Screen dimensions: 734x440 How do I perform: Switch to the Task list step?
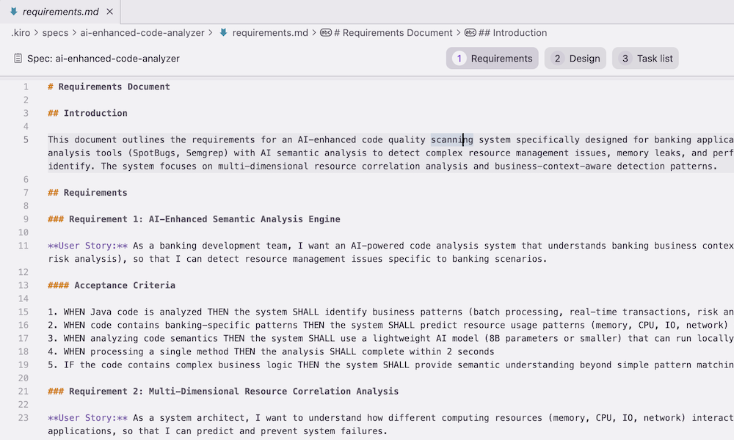[x=645, y=59]
